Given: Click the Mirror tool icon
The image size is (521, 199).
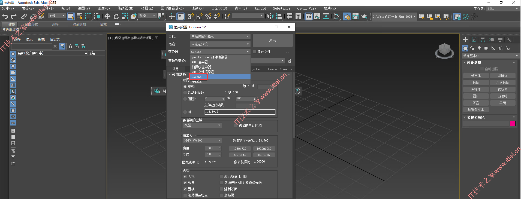Looking at the screenshot, I should (270, 17).
